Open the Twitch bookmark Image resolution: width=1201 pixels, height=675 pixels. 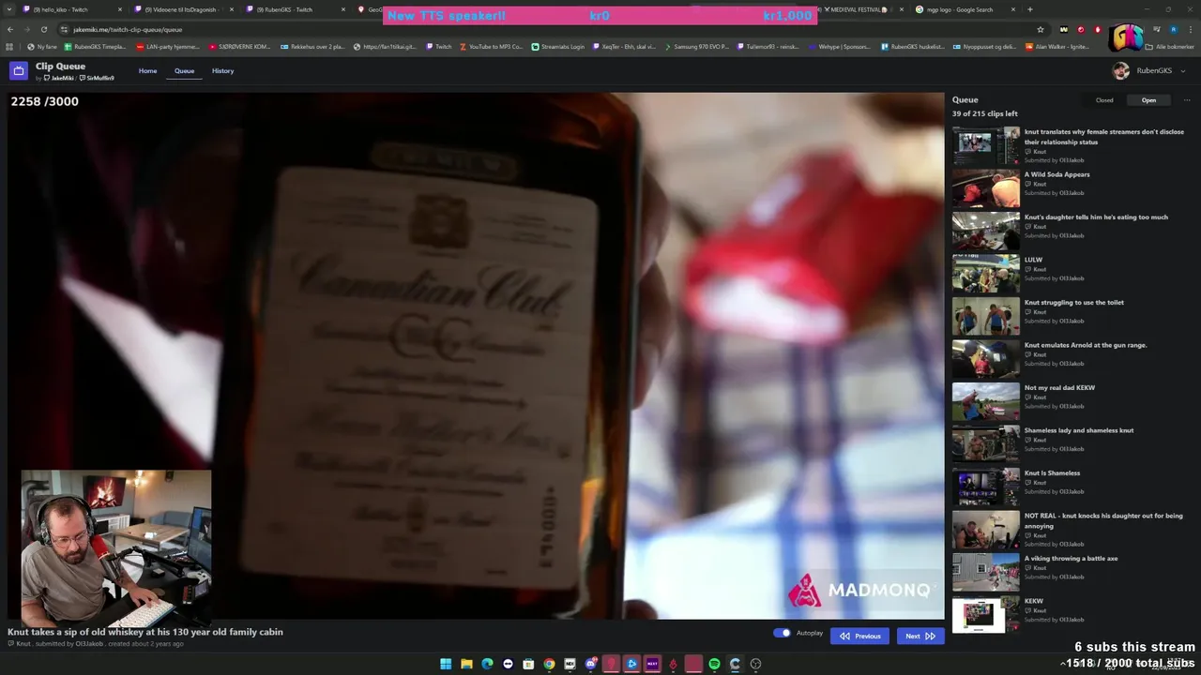438,46
